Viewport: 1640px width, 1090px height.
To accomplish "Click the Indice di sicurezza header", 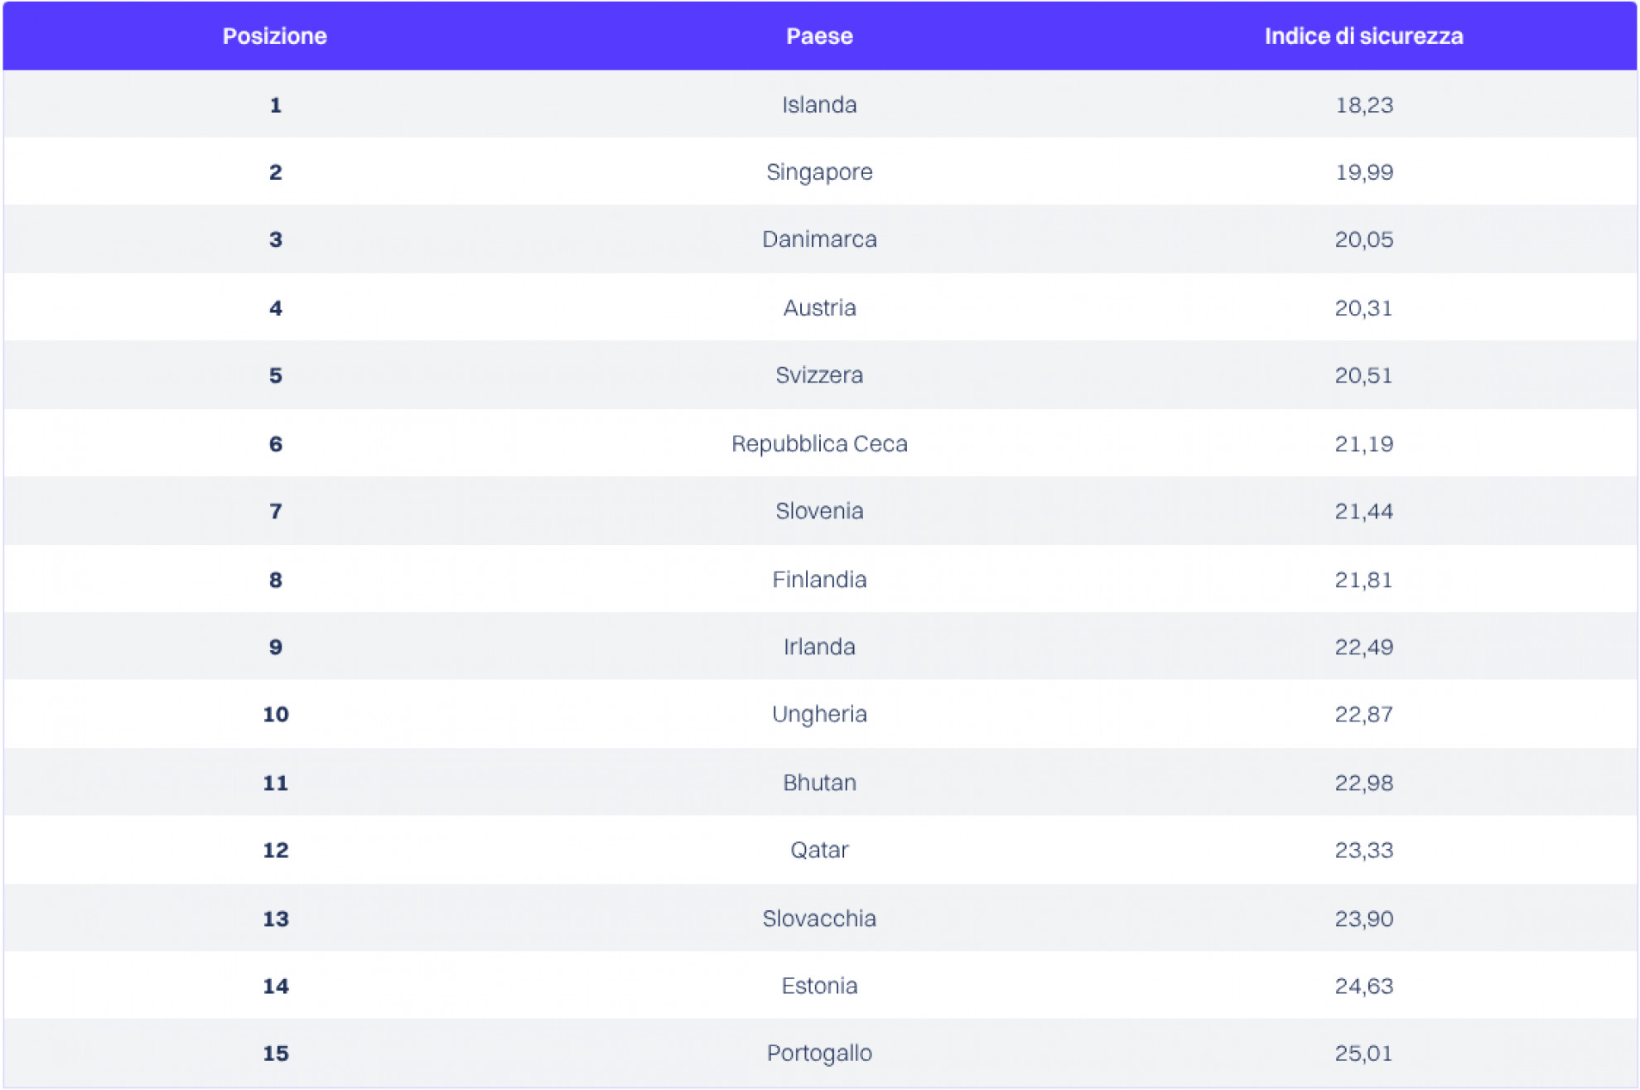I will pyautogui.click(x=1363, y=36).
